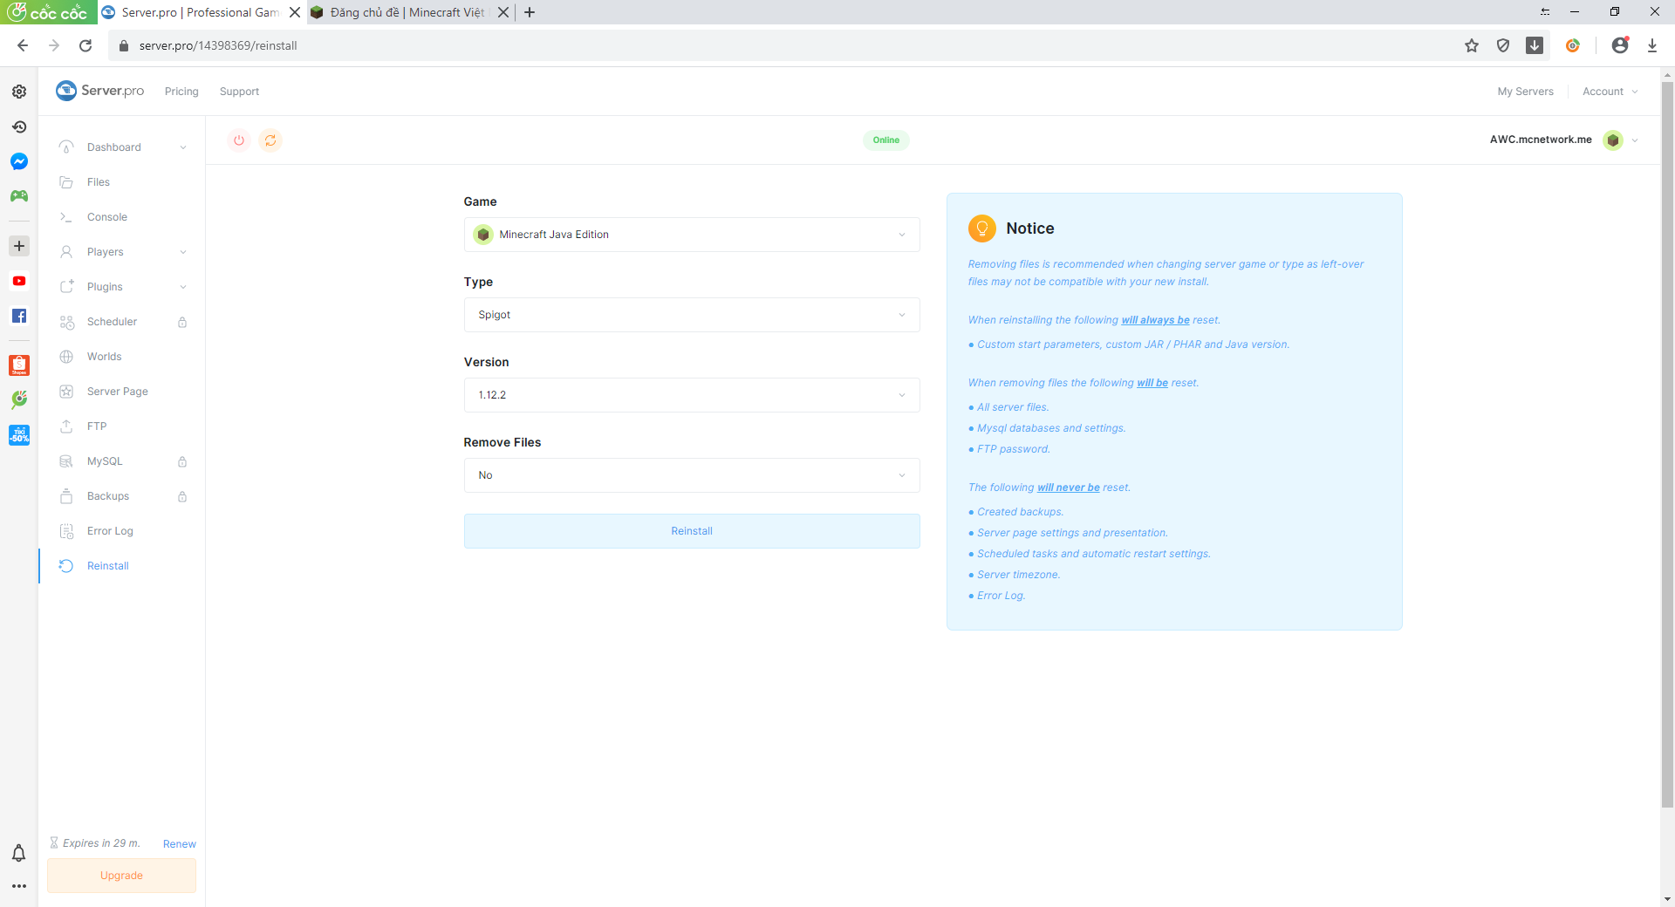Open Server Page in the sidebar

(x=117, y=392)
